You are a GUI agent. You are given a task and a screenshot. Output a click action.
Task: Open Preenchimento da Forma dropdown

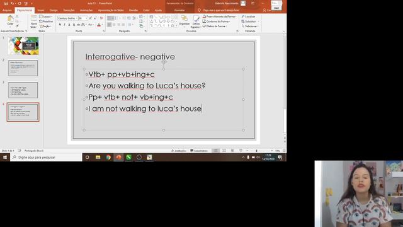click(x=219, y=16)
